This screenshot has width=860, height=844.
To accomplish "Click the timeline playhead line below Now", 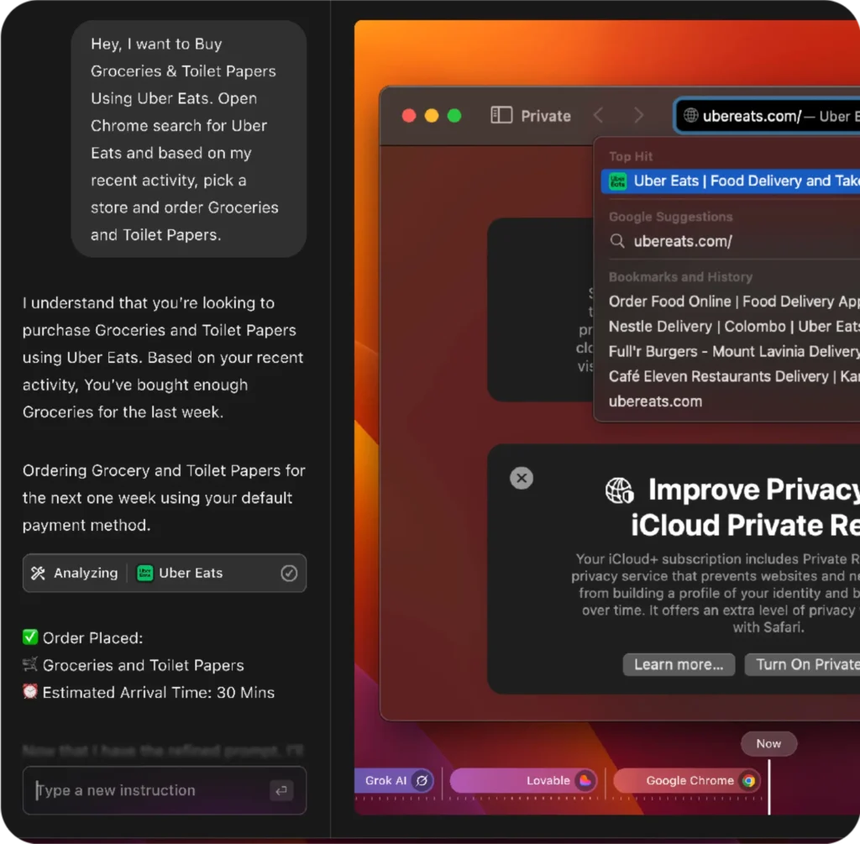I will click(769, 786).
